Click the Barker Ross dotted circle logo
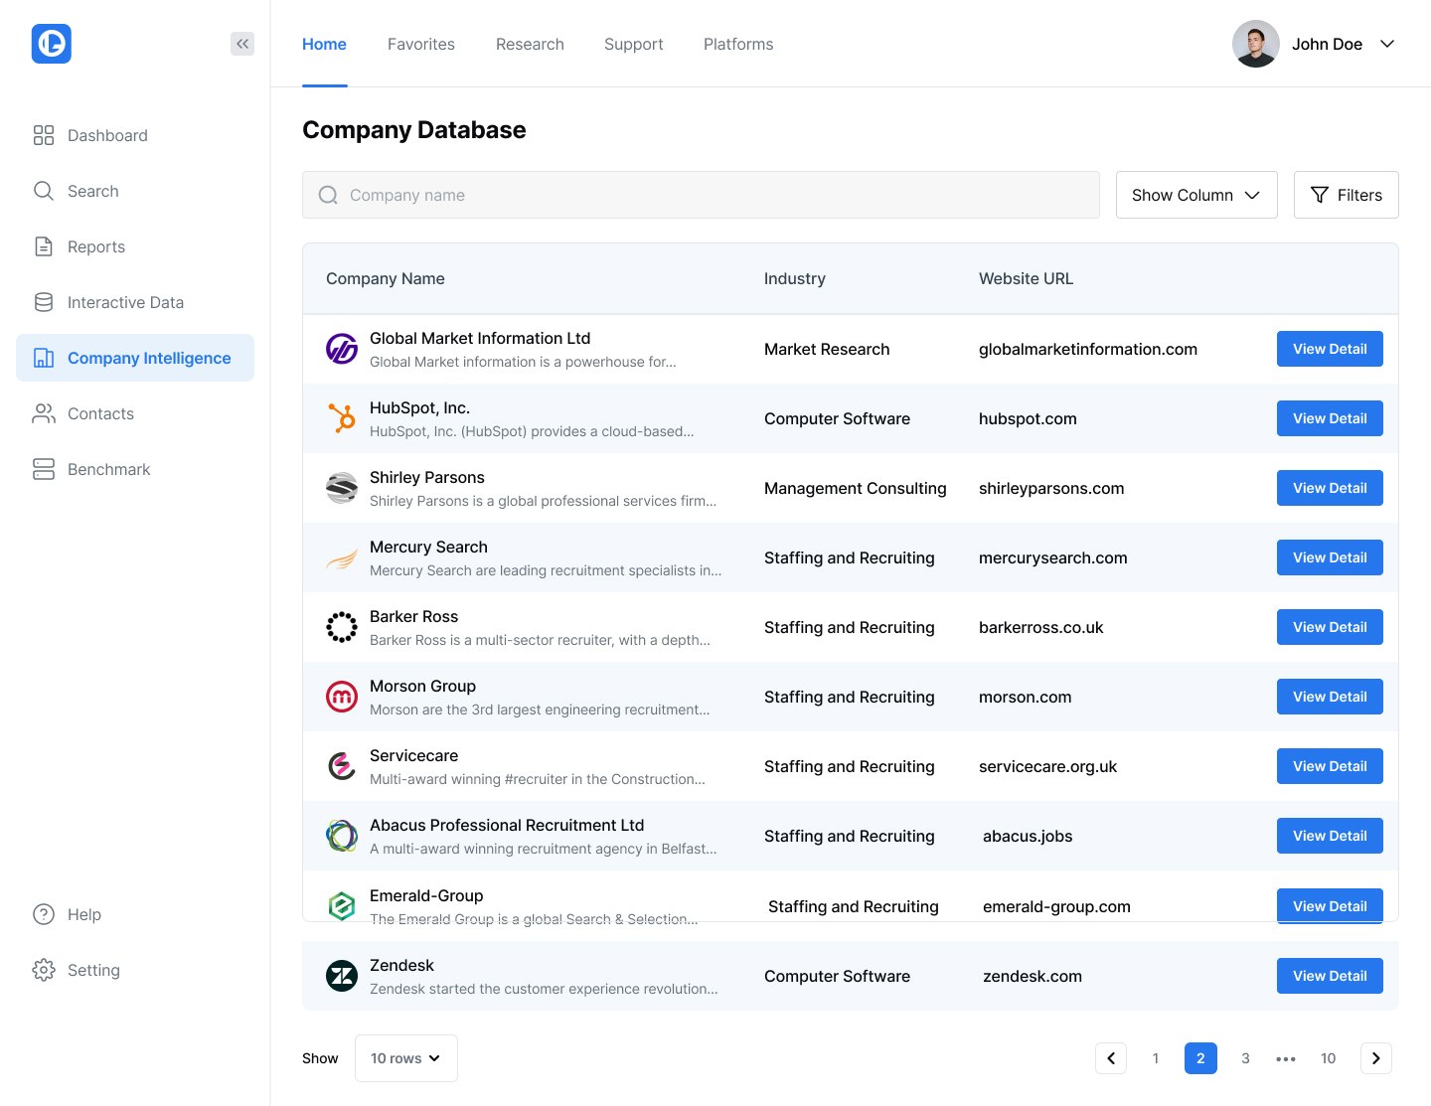The image size is (1431, 1106). pyautogui.click(x=342, y=627)
